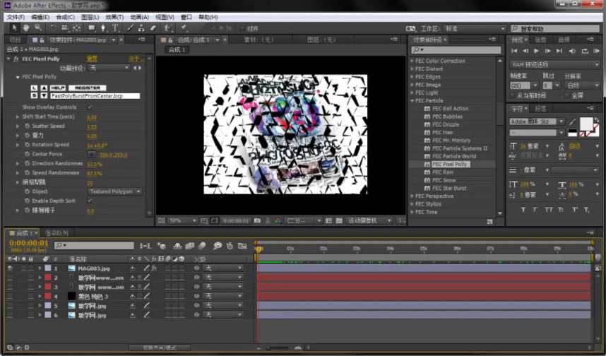Check the 全屏 full screen option
The height and width of the screenshot is (356, 606).
click(567, 95)
